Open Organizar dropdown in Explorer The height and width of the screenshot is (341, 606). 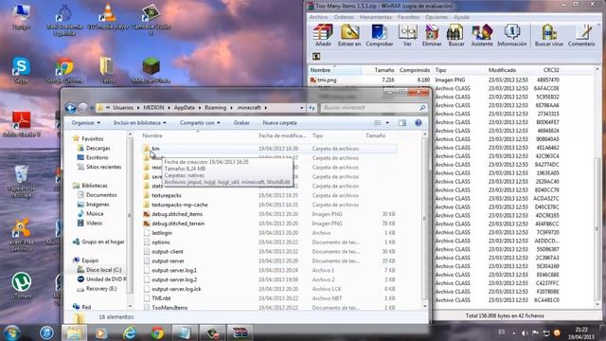85,122
